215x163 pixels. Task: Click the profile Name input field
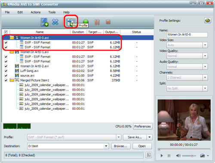pos(187,34)
